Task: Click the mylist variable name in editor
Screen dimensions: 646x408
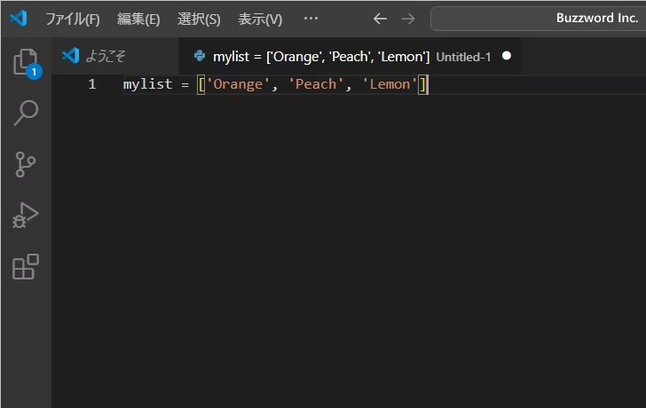Action: click(x=145, y=84)
